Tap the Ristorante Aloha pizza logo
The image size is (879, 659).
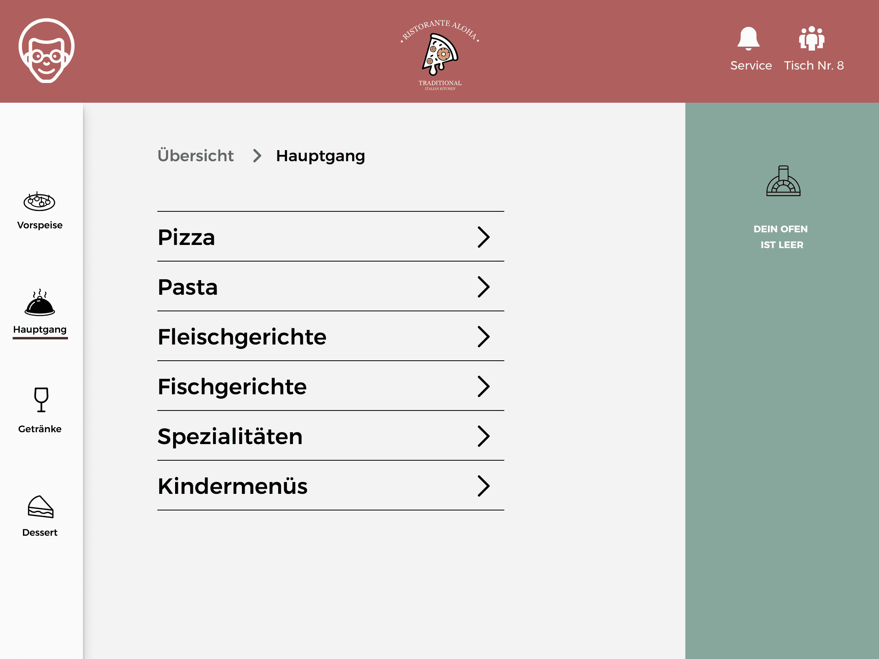point(440,55)
